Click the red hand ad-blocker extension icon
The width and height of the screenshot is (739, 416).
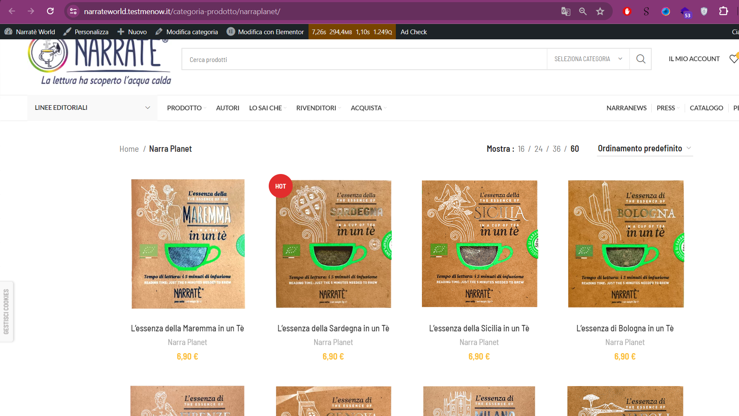[x=627, y=12]
